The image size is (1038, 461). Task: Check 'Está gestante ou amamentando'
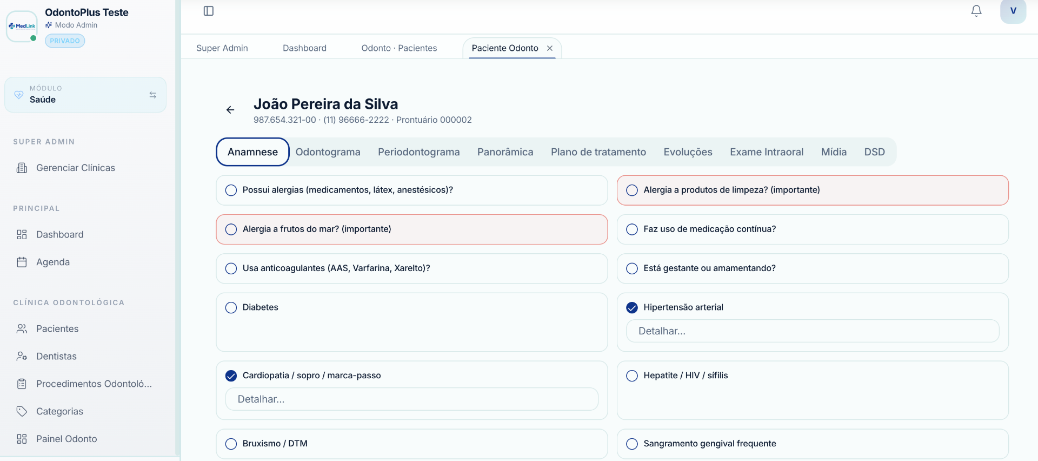click(x=632, y=268)
